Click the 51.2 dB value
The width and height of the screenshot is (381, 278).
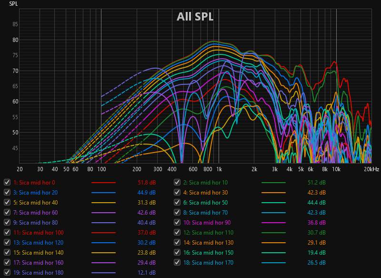(317, 183)
